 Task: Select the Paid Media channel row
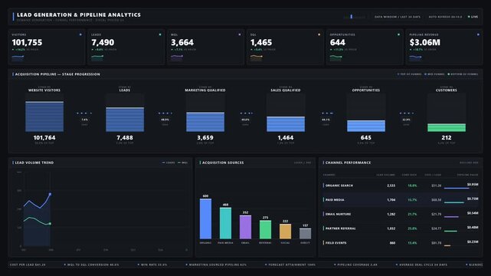pos(401,199)
